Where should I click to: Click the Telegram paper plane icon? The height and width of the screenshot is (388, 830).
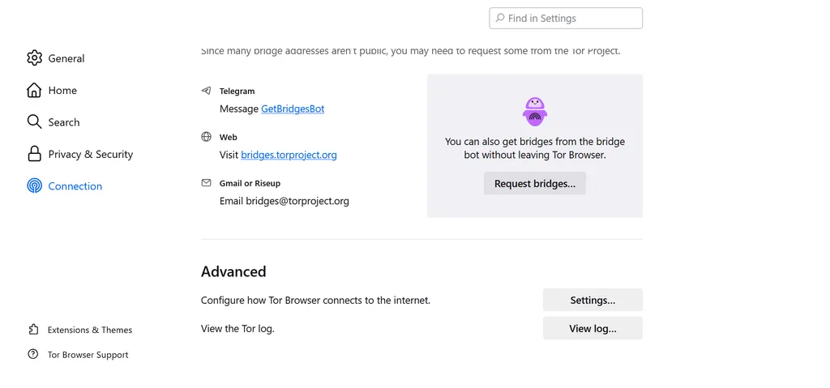[x=206, y=91]
